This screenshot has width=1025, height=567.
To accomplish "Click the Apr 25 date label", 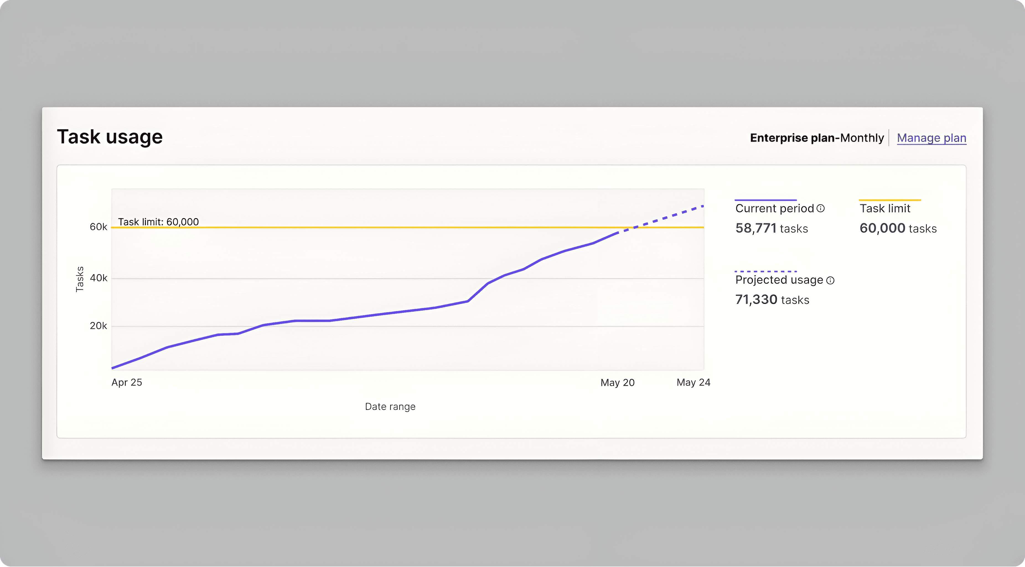I will (126, 382).
